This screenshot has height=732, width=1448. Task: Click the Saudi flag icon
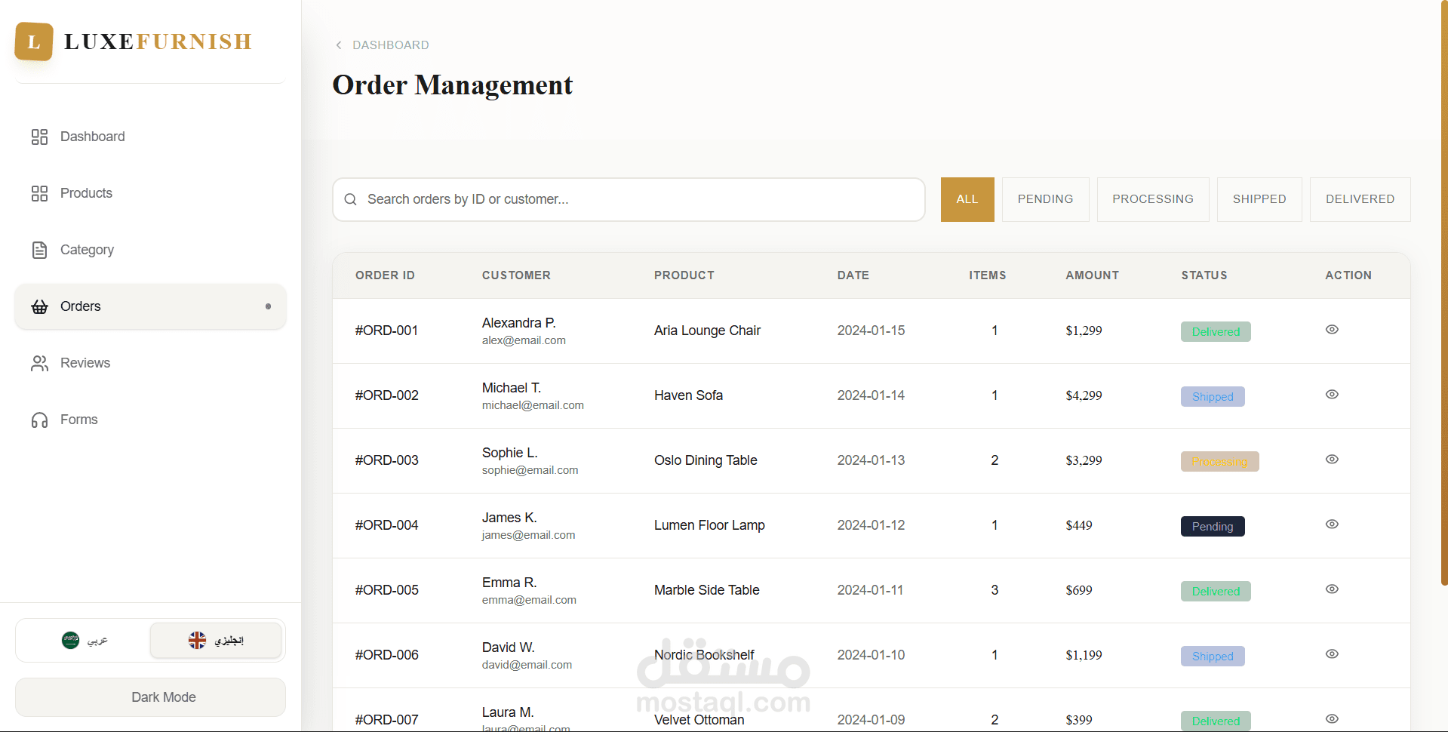pyautogui.click(x=70, y=640)
